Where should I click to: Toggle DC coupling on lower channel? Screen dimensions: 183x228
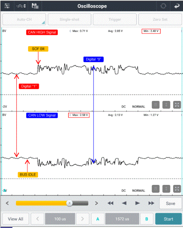[124, 190]
